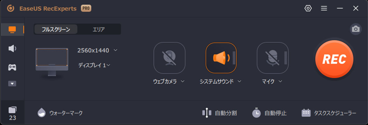Viewport: 368px width, 125px height.
Task: Open the ウォーターマーク settings
Action: click(x=60, y=113)
